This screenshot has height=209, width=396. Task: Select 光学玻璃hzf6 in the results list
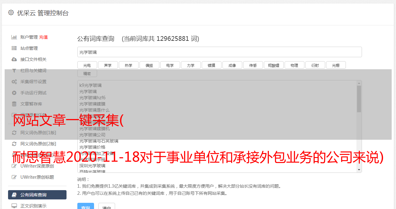tap(92, 98)
